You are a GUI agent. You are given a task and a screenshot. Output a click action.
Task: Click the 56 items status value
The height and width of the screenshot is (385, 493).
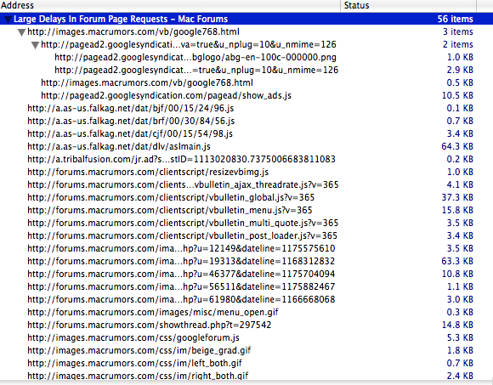pyautogui.click(x=455, y=19)
